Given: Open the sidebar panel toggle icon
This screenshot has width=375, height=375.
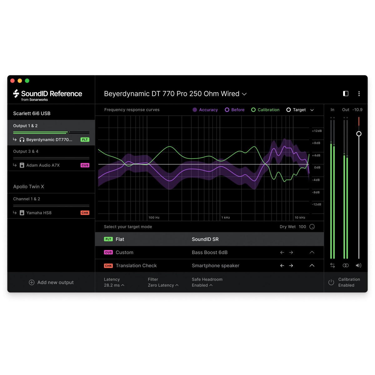Looking at the screenshot, I should [x=346, y=93].
